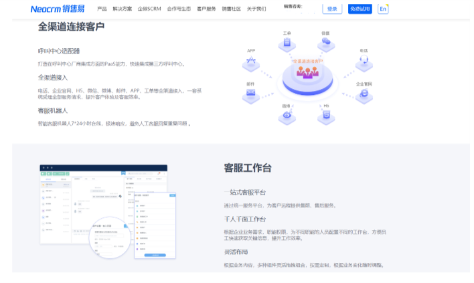Click the central customer group icon
Screen dimensions: 474x283
click(307, 71)
